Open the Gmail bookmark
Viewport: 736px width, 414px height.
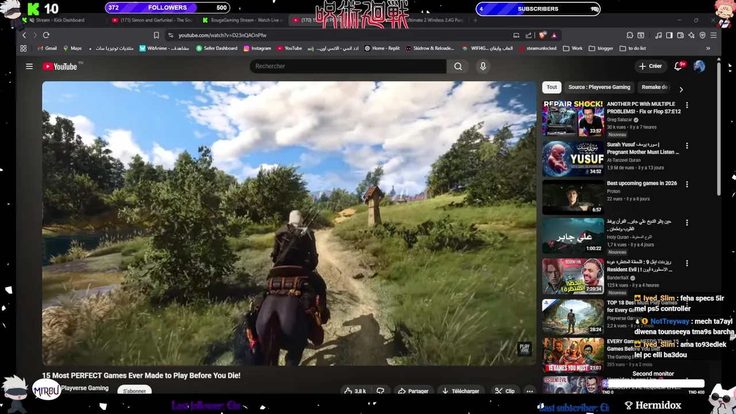(47, 48)
